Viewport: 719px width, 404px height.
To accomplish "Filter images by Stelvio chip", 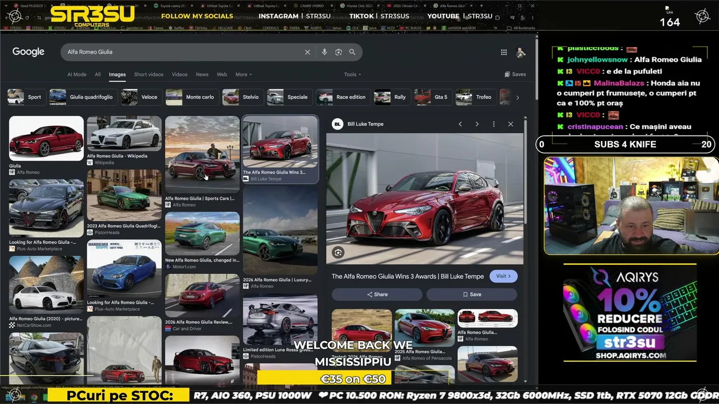I will [242, 97].
